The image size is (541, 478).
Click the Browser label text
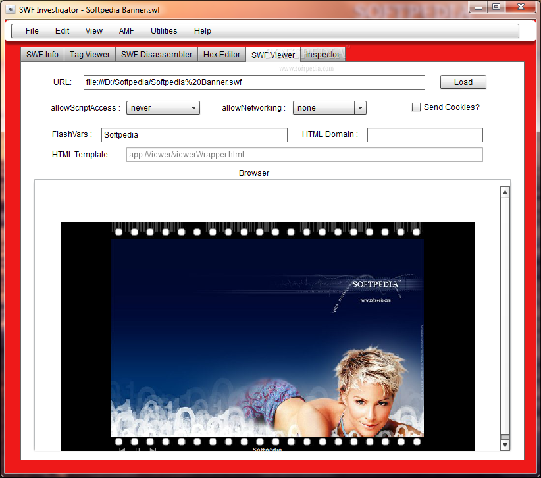click(254, 173)
